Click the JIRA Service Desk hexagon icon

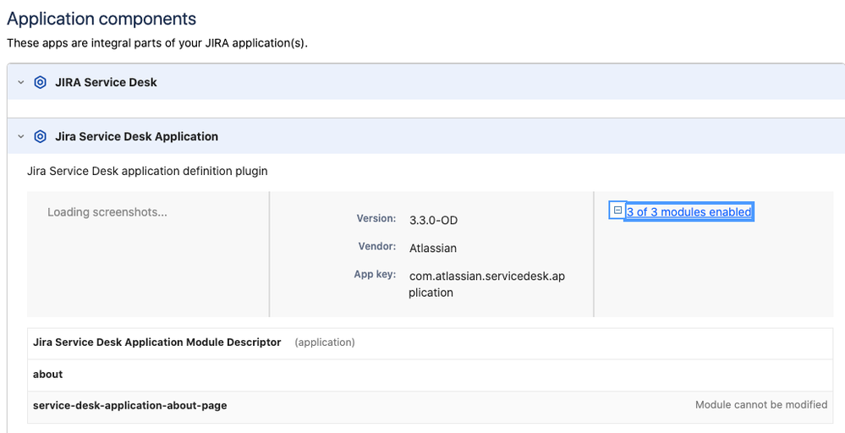click(40, 83)
